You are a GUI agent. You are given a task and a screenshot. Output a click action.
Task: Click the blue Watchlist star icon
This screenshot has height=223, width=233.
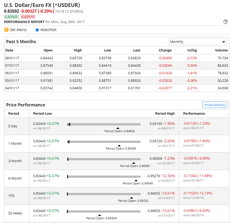click(x=37, y=30)
